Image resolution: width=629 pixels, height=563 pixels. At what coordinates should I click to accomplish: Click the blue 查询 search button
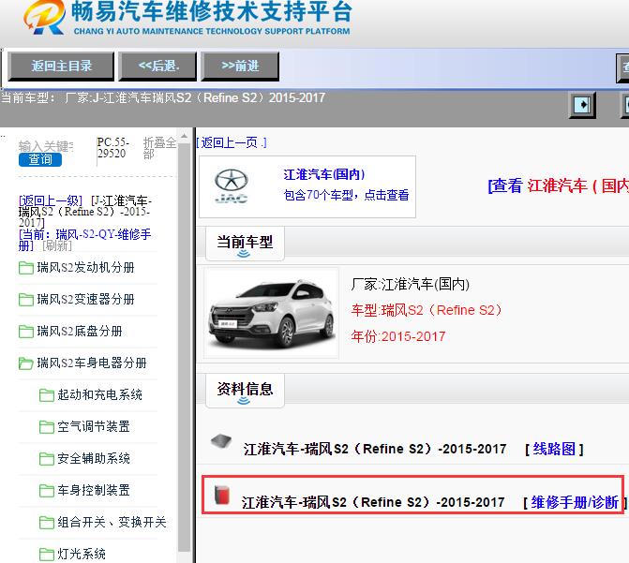[x=40, y=159]
